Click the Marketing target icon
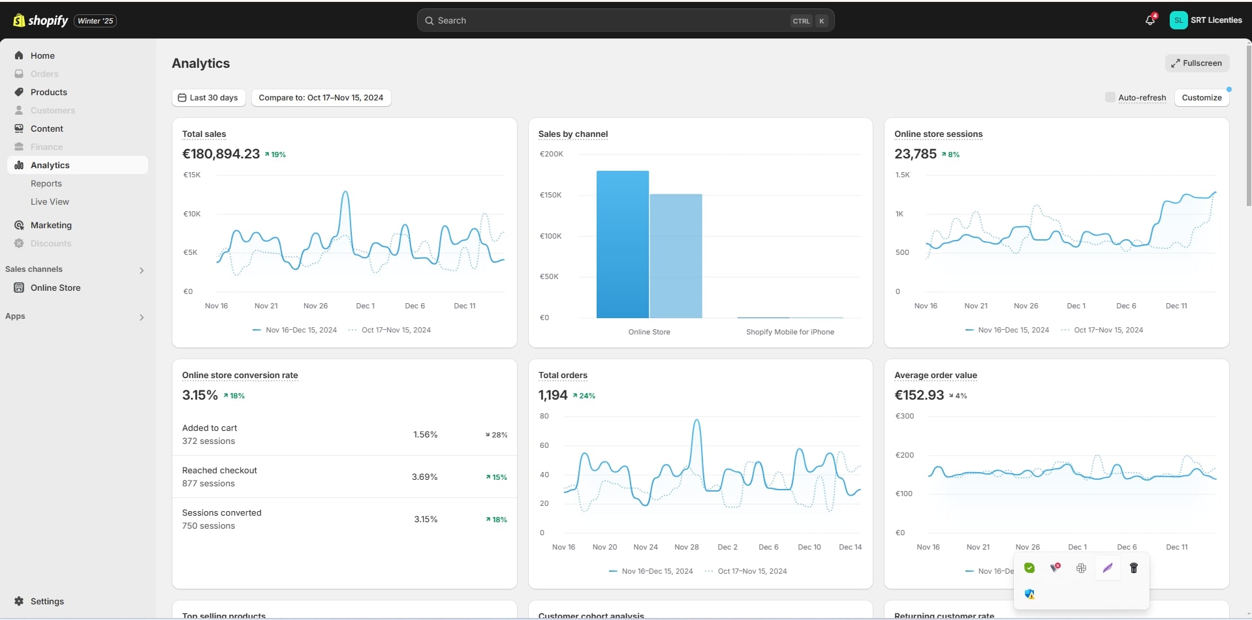This screenshot has height=620, width=1252. click(19, 225)
